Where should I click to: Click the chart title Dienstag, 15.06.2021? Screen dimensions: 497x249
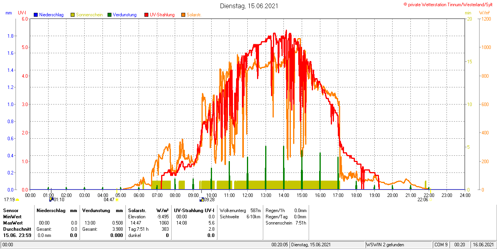(249, 6)
